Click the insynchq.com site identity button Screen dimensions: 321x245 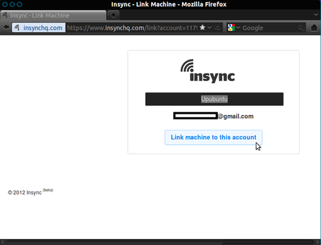[39, 27]
